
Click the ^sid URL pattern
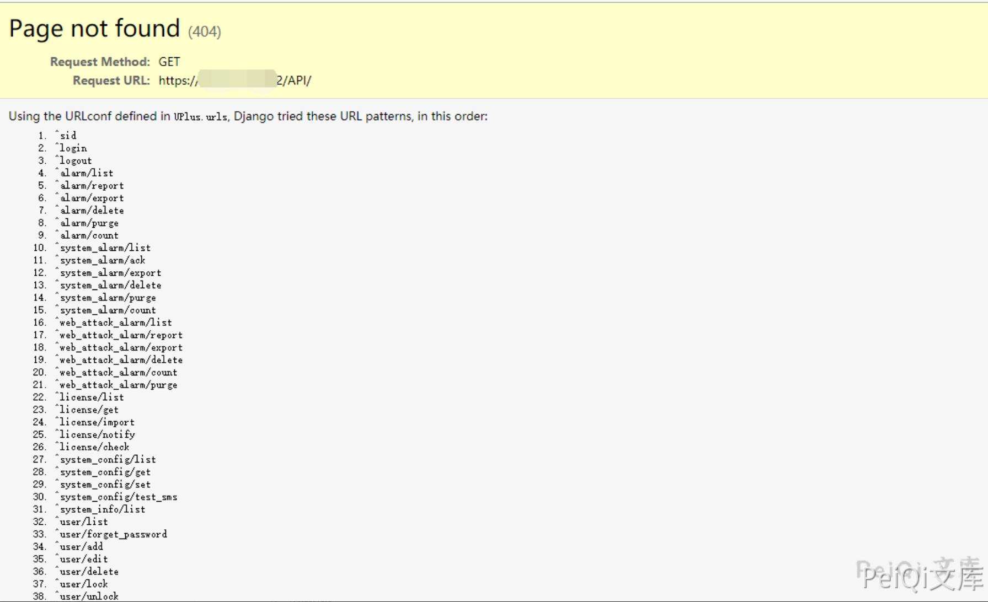click(x=66, y=136)
